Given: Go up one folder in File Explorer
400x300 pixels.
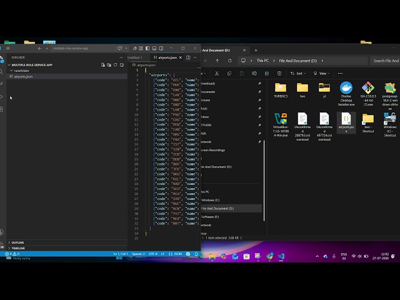Looking at the screenshot, I should point(217,61).
